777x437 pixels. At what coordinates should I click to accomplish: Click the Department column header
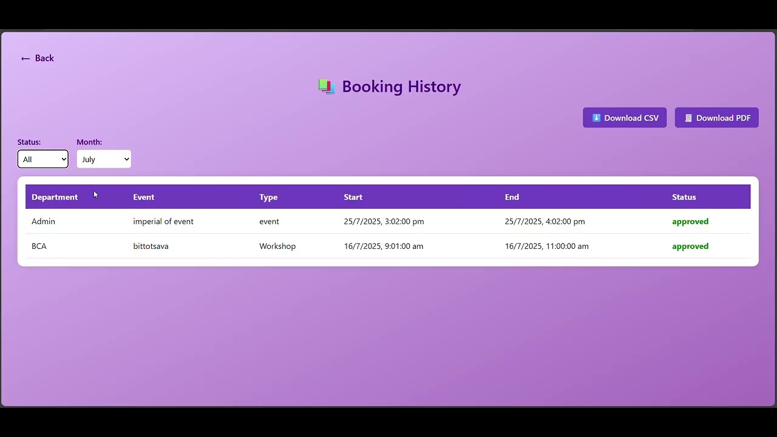tap(55, 197)
